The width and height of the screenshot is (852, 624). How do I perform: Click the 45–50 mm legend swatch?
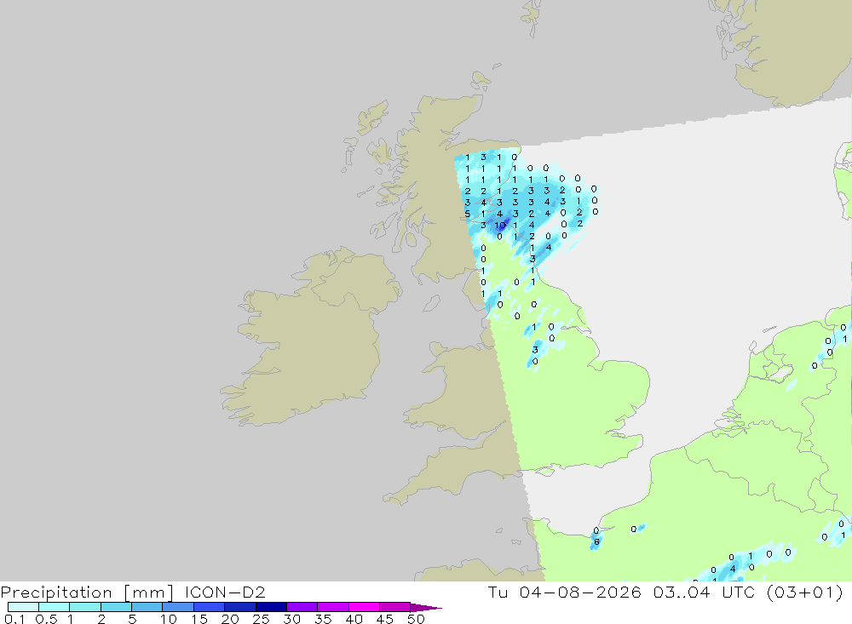395,607
